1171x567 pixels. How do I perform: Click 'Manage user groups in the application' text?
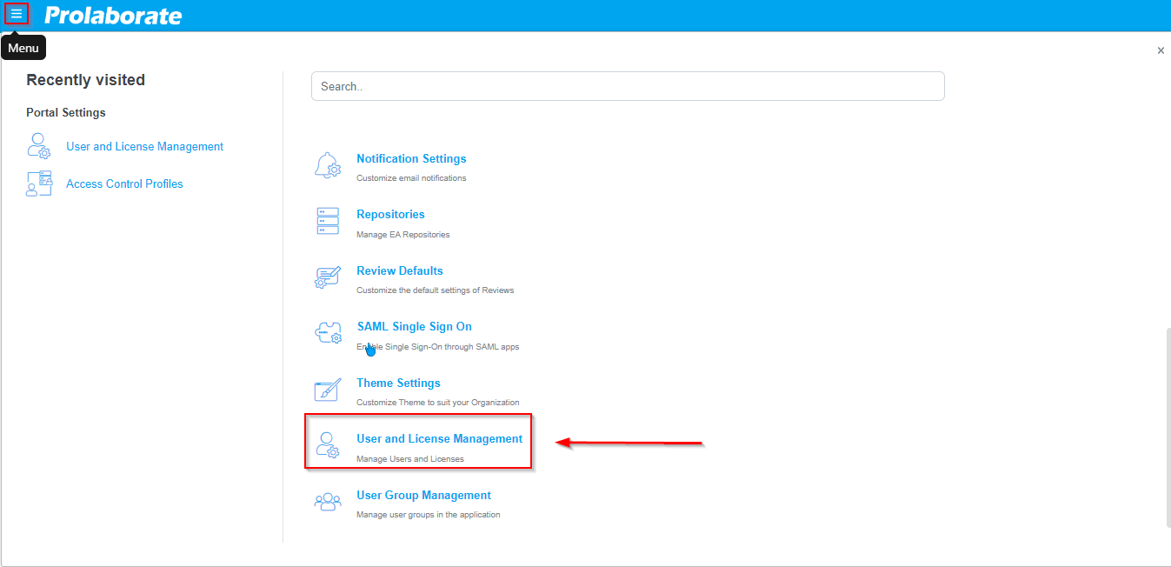429,515
